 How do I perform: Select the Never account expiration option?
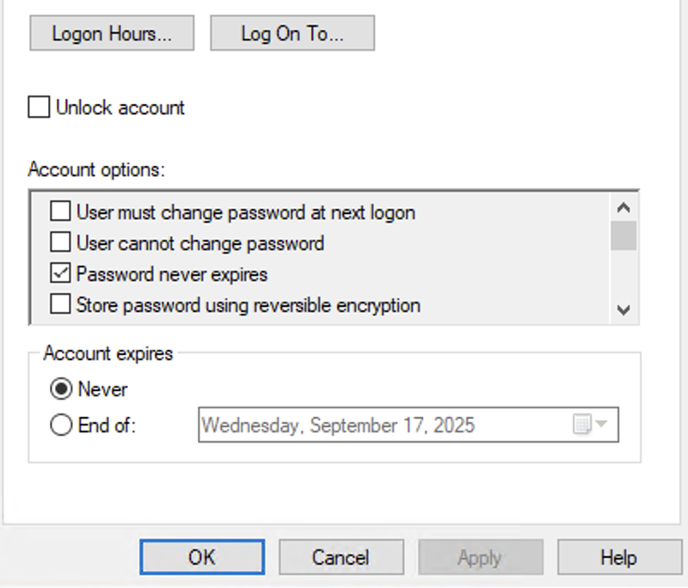click(x=61, y=389)
